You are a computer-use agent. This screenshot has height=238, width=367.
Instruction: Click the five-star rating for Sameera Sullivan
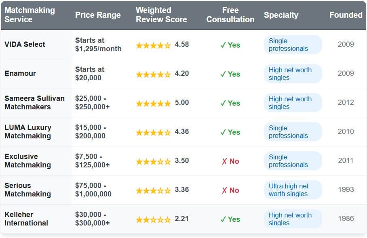point(153,103)
